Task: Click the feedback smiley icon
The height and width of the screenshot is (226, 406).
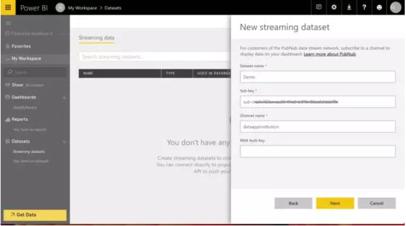Action: pos(379,8)
